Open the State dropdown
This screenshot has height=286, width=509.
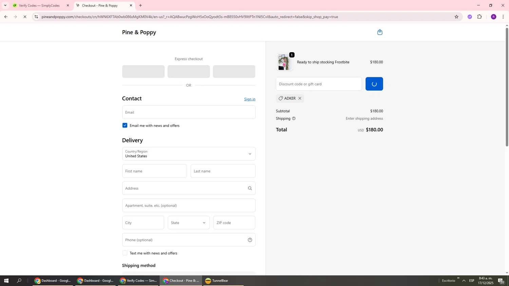click(189, 223)
